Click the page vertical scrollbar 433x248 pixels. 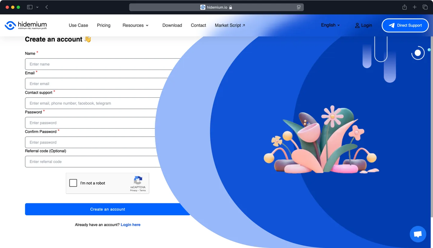(432, 127)
